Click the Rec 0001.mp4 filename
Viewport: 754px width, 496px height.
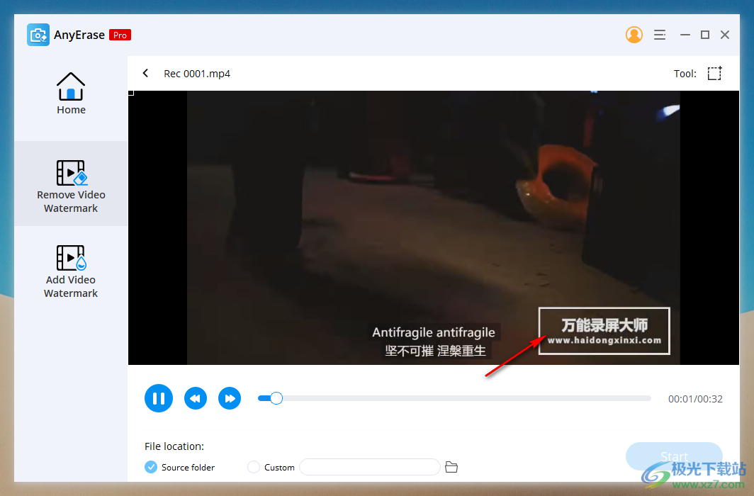(x=197, y=73)
